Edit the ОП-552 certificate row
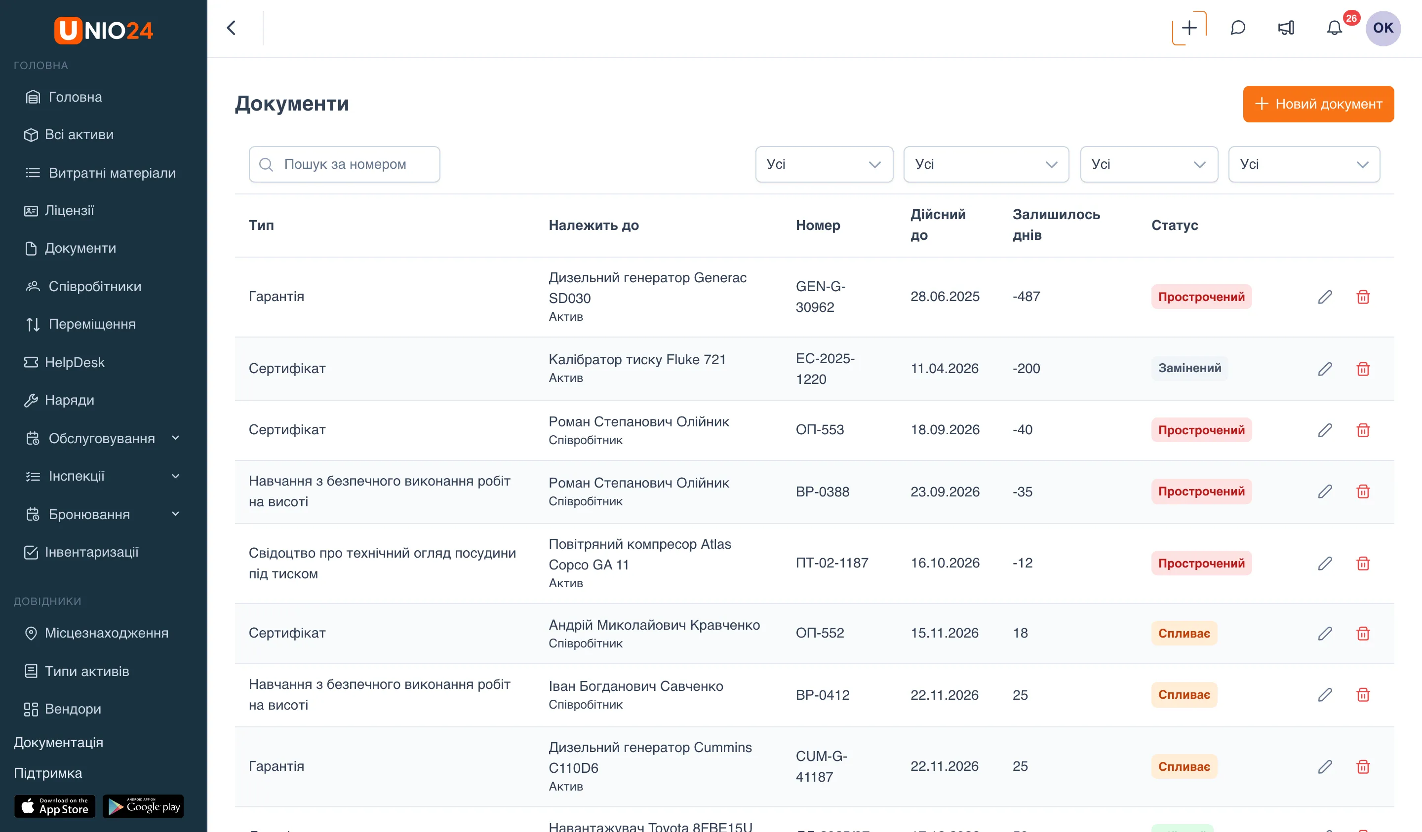The width and height of the screenshot is (1422, 832). pos(1325,633)
